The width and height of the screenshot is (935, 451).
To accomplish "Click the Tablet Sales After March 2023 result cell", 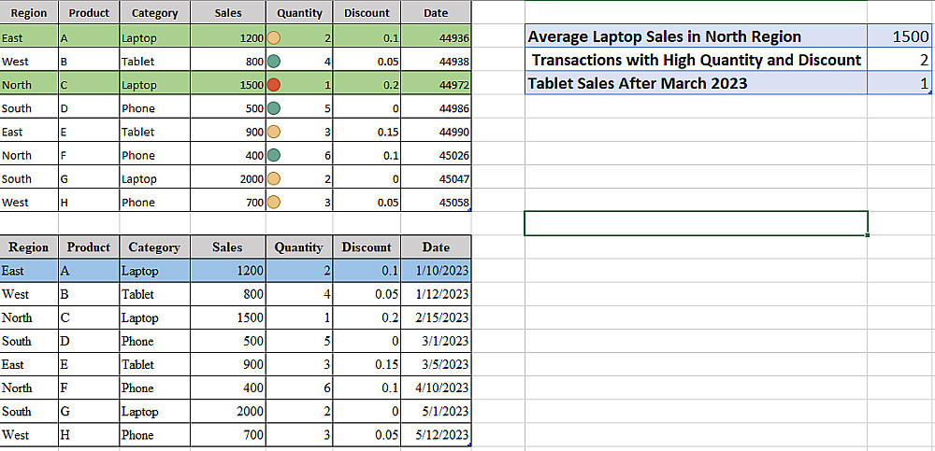I will 899,83.
